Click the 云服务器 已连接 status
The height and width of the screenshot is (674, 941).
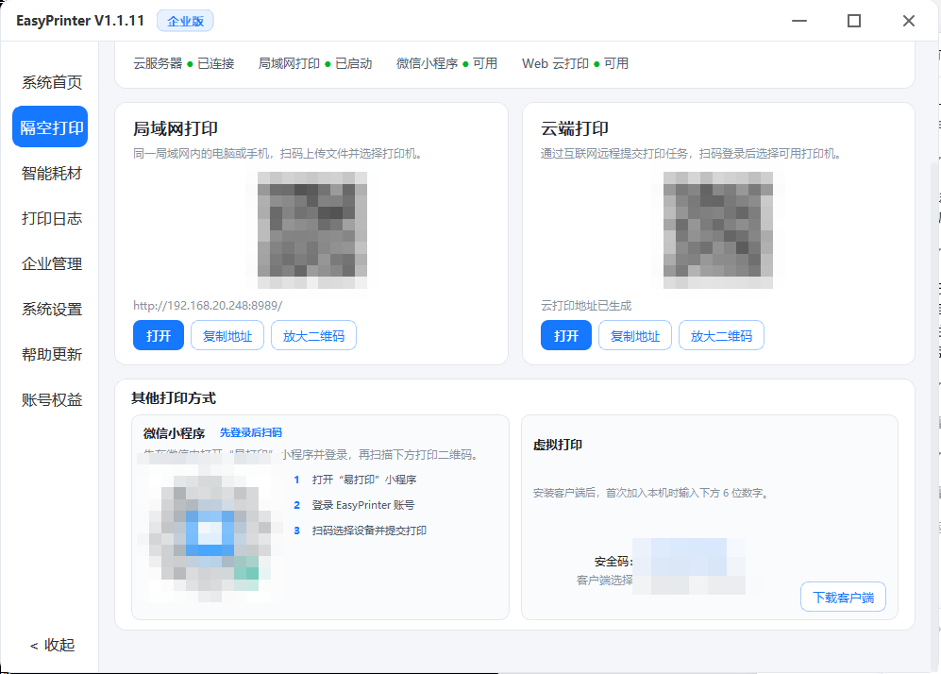(184, 63)
